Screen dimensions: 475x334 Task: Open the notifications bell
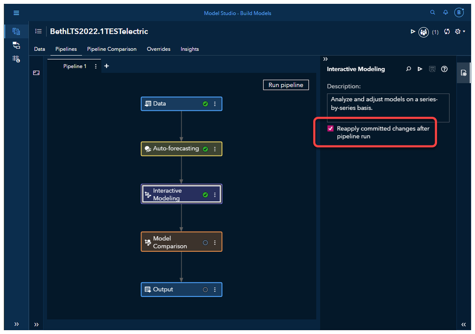click(446, 12)
